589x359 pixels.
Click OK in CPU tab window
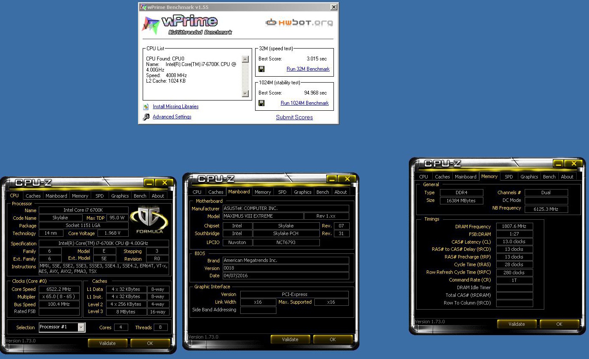(150, 343)
